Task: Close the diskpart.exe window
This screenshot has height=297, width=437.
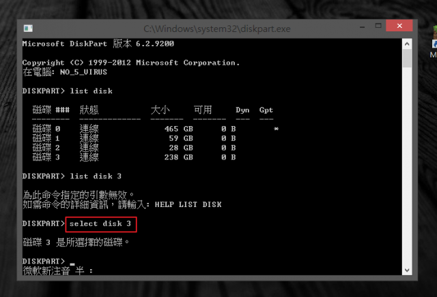Action: 399,26
